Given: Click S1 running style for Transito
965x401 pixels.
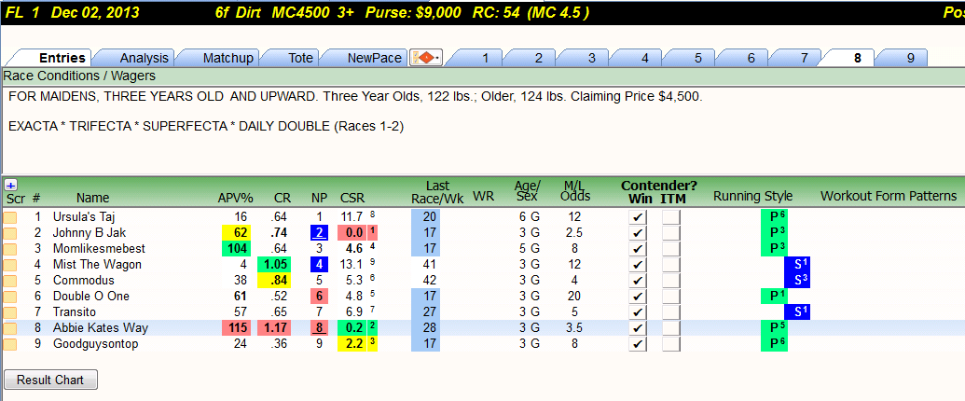Looking at the screenshot, I should pyautogui.click(x=796, y=312).
